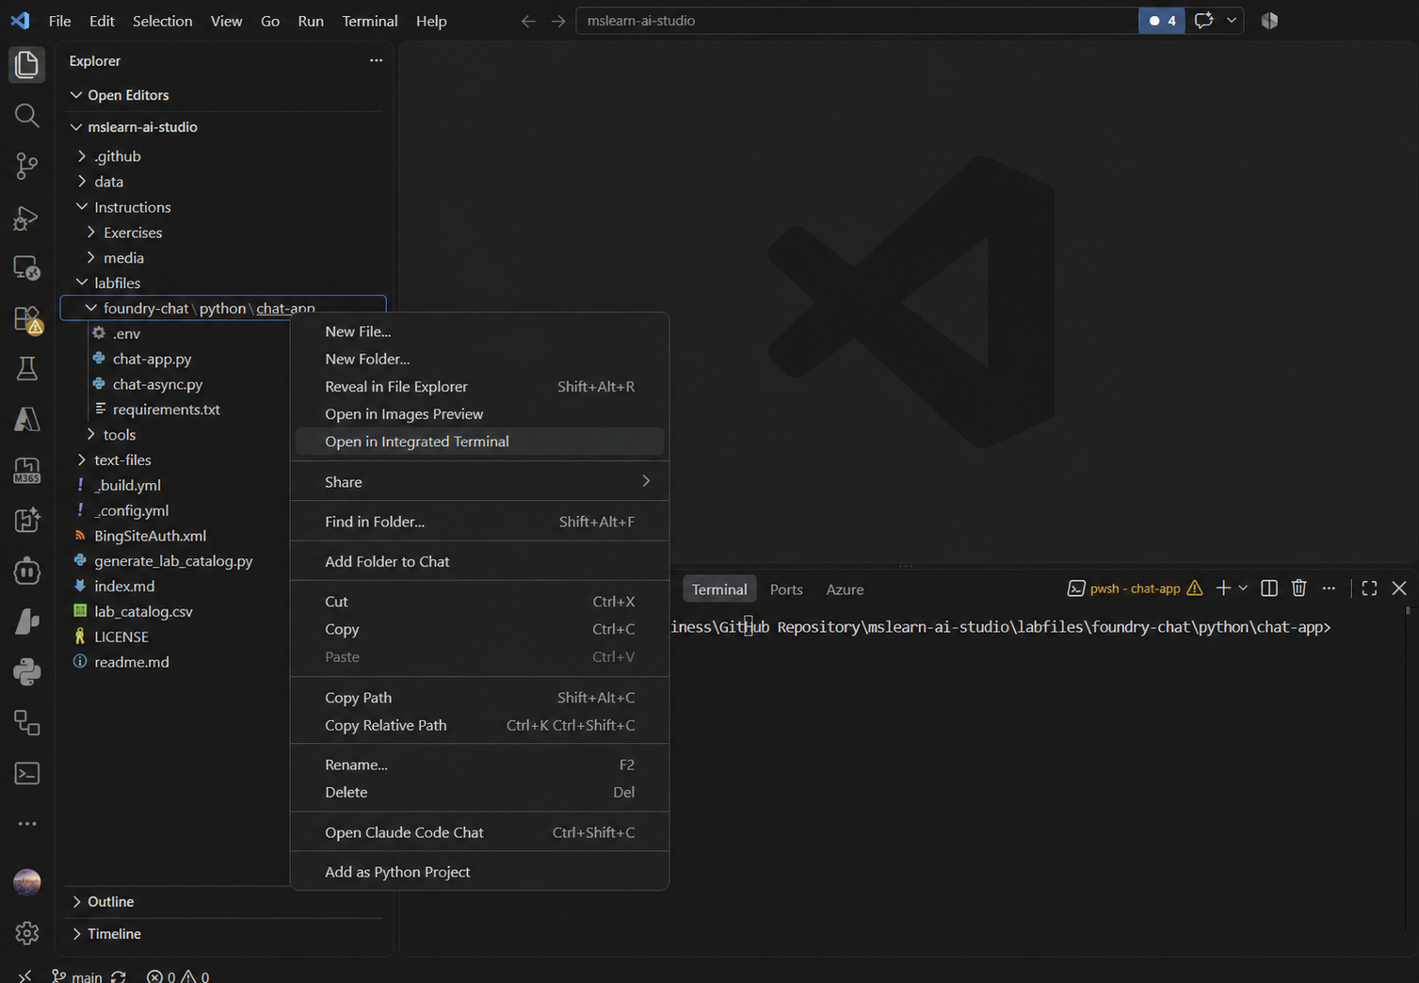This screenshot has width=1419, height=983.
Task: Select the Terminal panel tab
Action: coord(719,589)
